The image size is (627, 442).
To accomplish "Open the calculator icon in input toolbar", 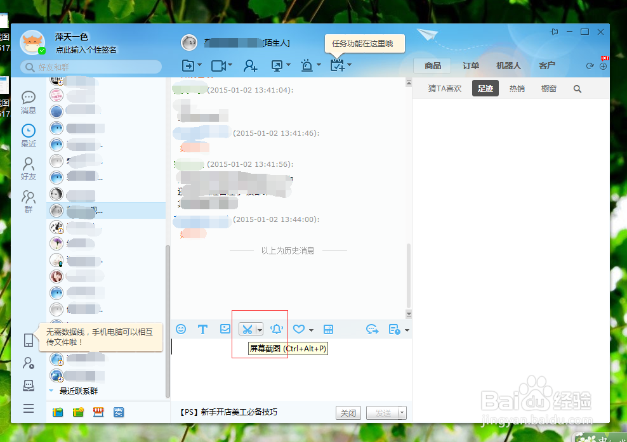I will (x=328, y=329).
